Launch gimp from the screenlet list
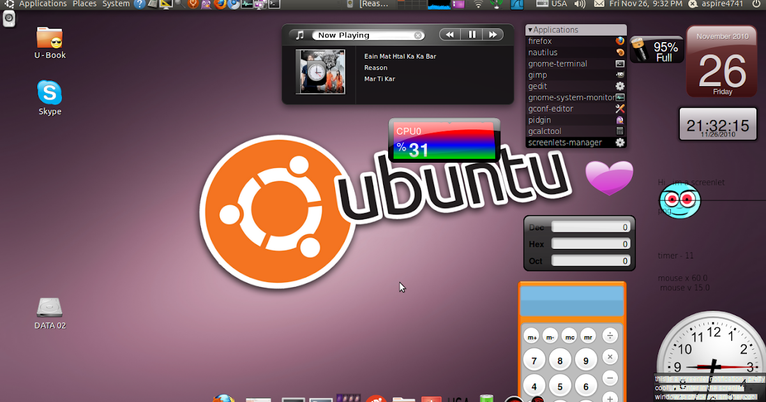Screen dimensions: 766x402 tap(576, 75)
